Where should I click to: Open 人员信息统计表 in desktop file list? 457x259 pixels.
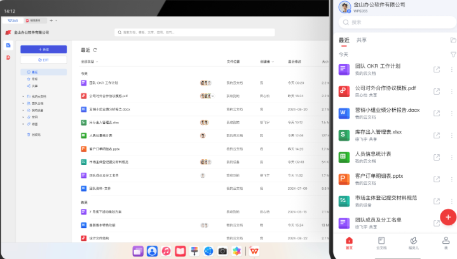[100, 136]
